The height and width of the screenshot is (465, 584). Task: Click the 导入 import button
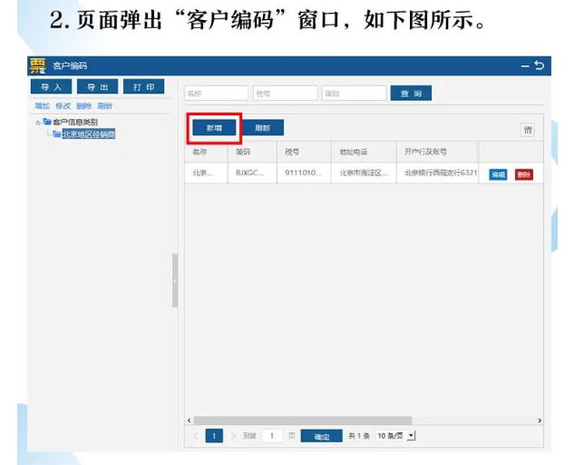pyautogui.click(x=52, y=87)
